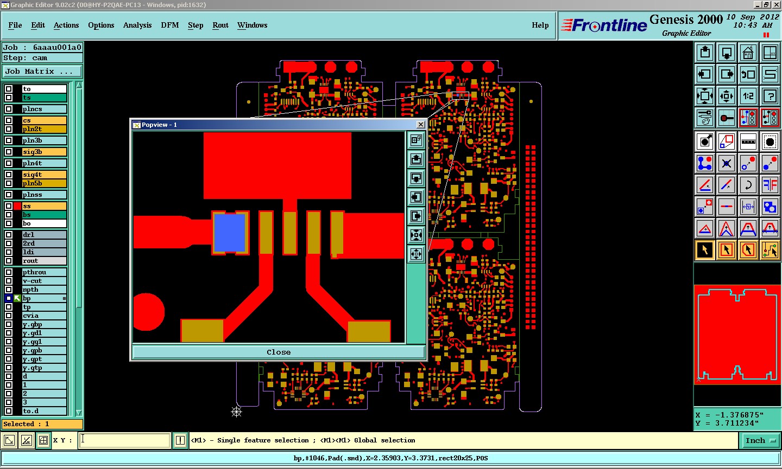
Task: Click the green arrow marker on bp layer
Action: click(17, 298)
